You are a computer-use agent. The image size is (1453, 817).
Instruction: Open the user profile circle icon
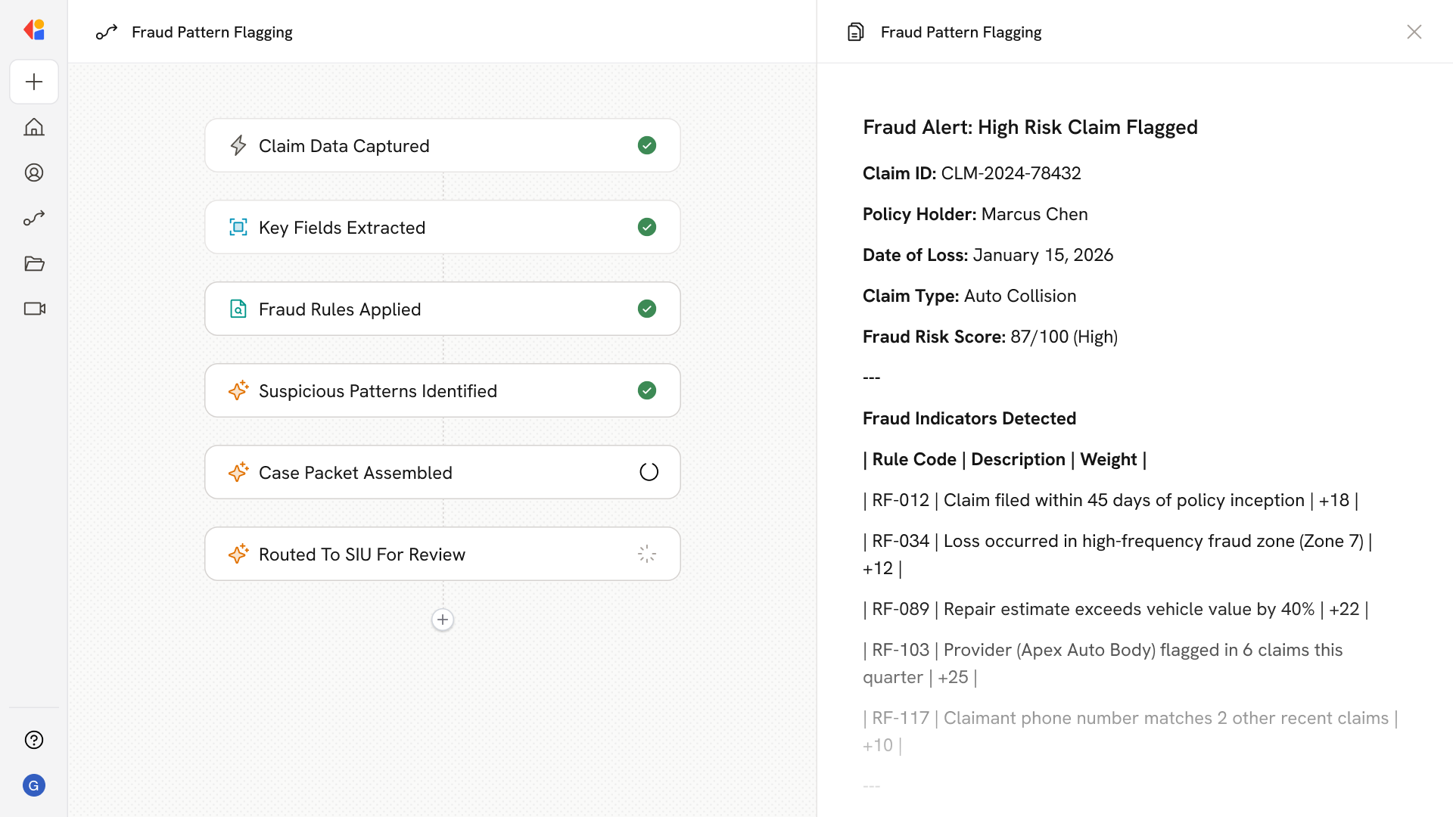34,172
